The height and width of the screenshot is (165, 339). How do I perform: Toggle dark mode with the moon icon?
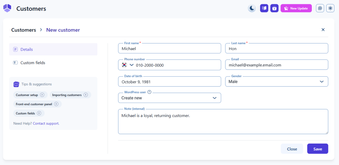252,8
